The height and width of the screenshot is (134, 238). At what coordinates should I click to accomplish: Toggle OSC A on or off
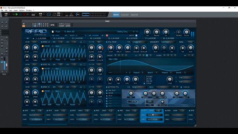[x=42, y=42]
